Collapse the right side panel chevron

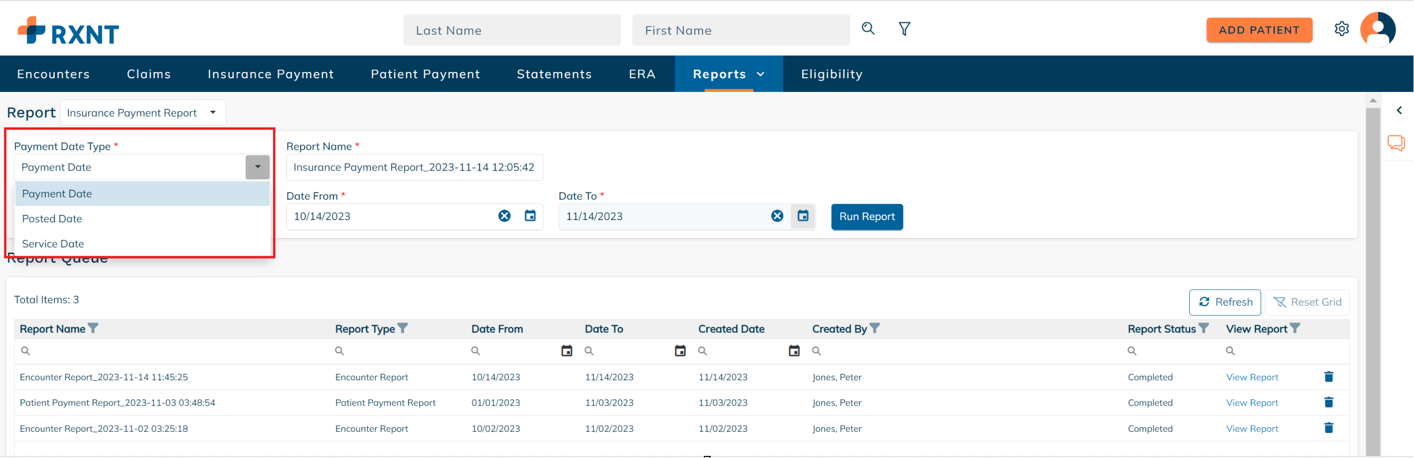tap(1399, 110)
